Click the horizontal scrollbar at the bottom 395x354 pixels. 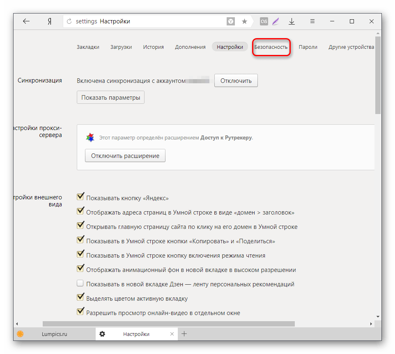click(168, 324)
